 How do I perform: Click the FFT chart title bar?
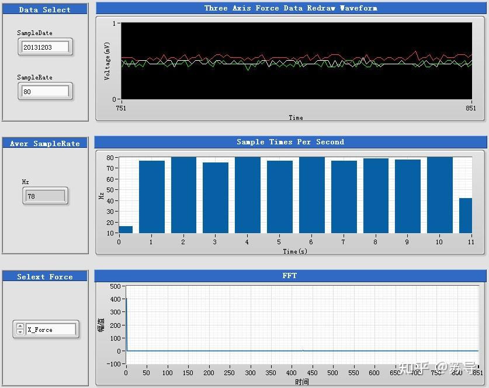click(290, 276)
